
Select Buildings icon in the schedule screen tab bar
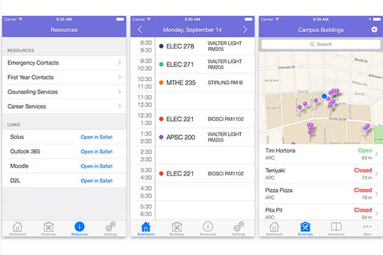click(177, 228)
